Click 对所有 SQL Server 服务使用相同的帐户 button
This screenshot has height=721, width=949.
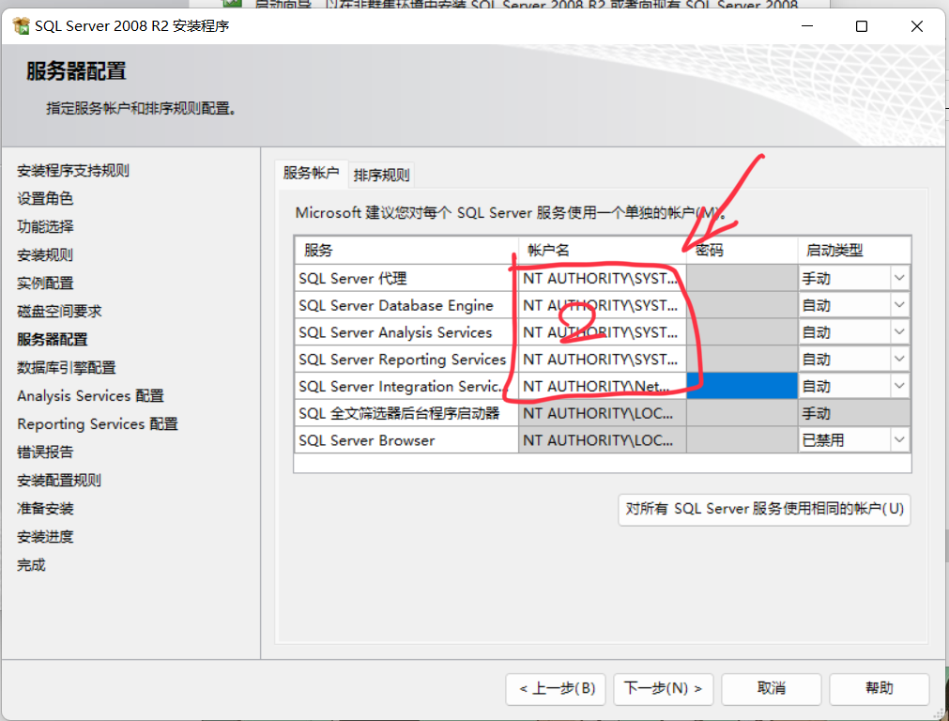coord(764,509)
